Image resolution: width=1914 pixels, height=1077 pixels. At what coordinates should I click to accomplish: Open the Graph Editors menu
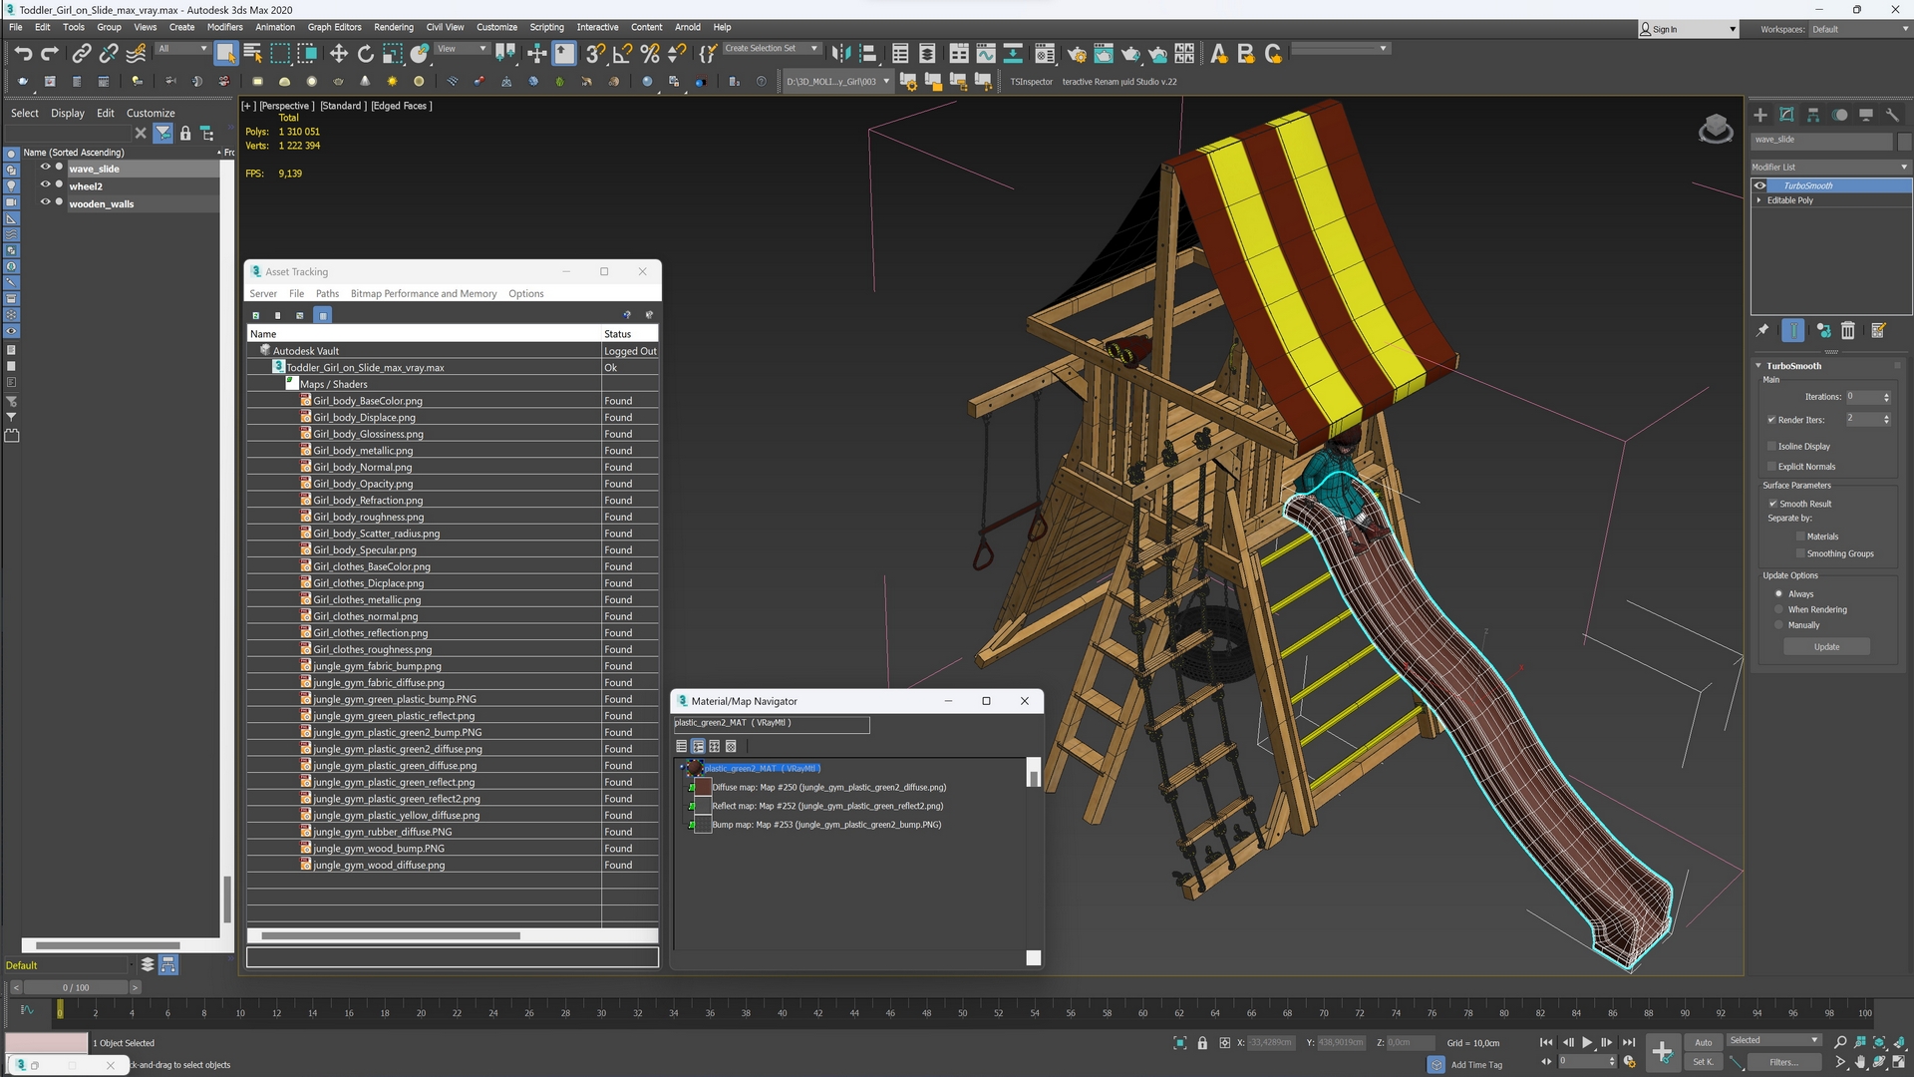coord(334,27)
